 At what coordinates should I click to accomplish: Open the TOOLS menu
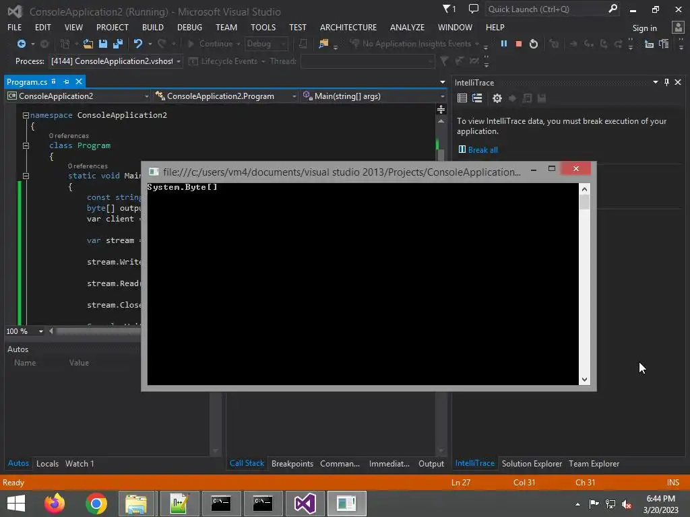(x=263, y=27)
